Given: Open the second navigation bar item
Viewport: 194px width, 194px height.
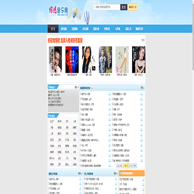Looking at the screenshot, I should pyautogui.click(x=64, y=29).
